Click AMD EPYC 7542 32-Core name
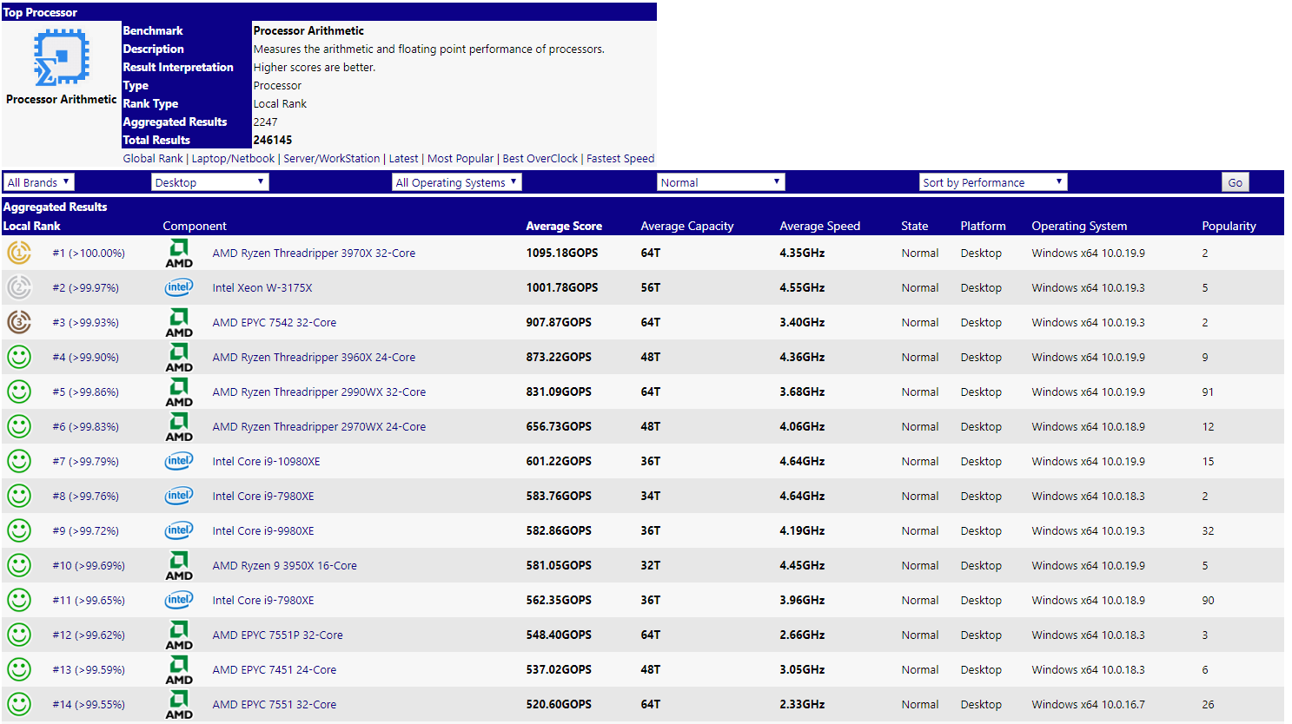Screen dimensions: 1292x724 (275, 322)
